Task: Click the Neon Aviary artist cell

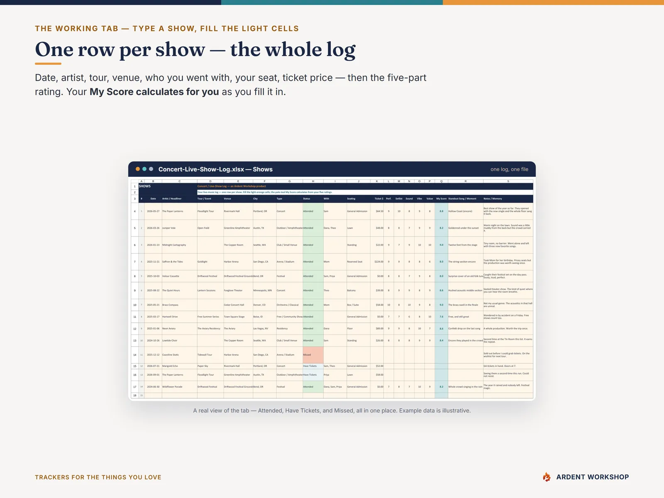Action: pos(179,329)
